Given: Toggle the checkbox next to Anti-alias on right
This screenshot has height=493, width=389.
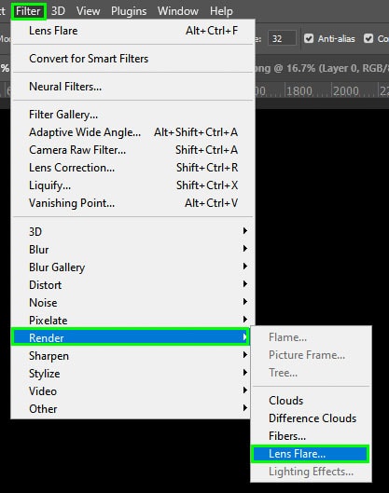Looking at the screenshot, I should point(368,38).
